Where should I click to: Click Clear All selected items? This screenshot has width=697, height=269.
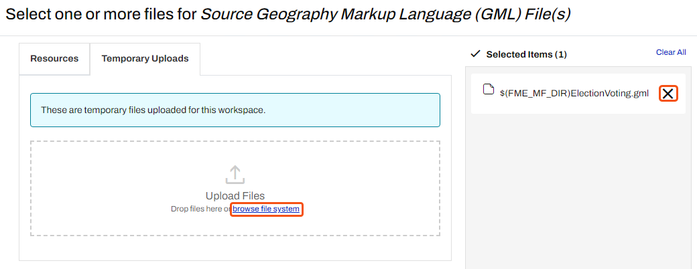coord(671,52)
